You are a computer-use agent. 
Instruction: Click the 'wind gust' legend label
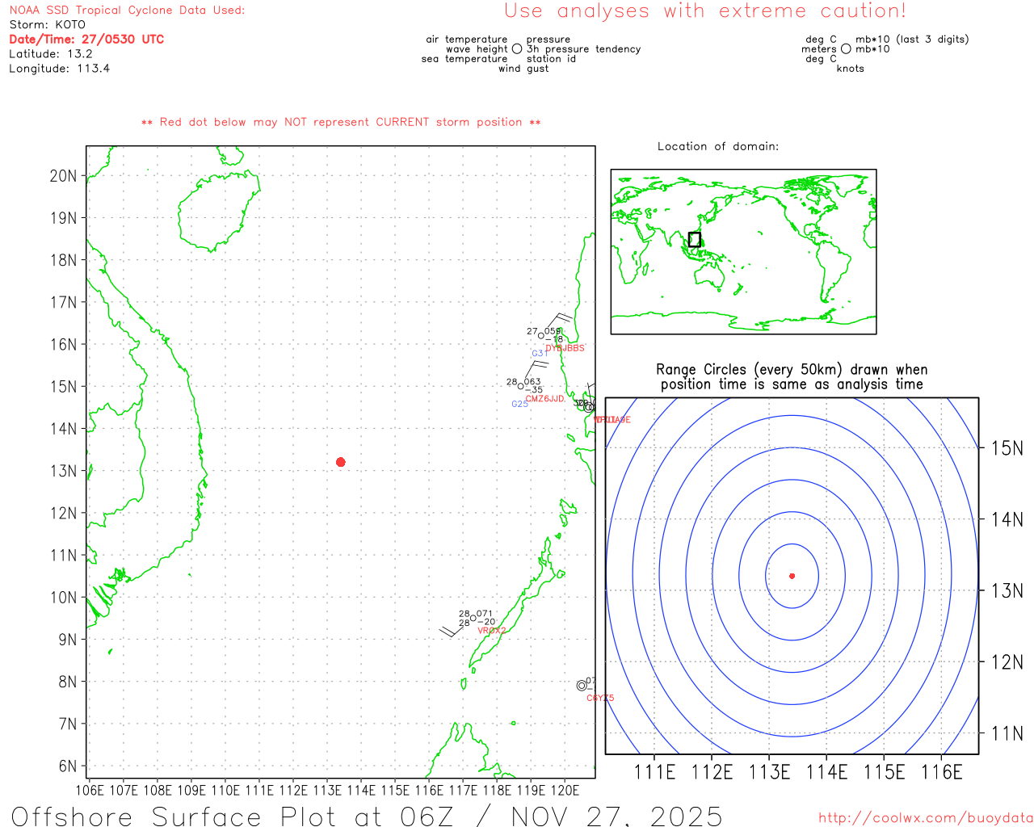[x=523, y=68]
